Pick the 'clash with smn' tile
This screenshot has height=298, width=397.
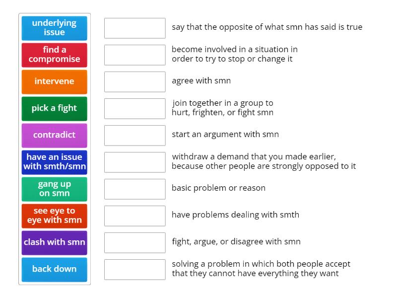click(55, 242)
